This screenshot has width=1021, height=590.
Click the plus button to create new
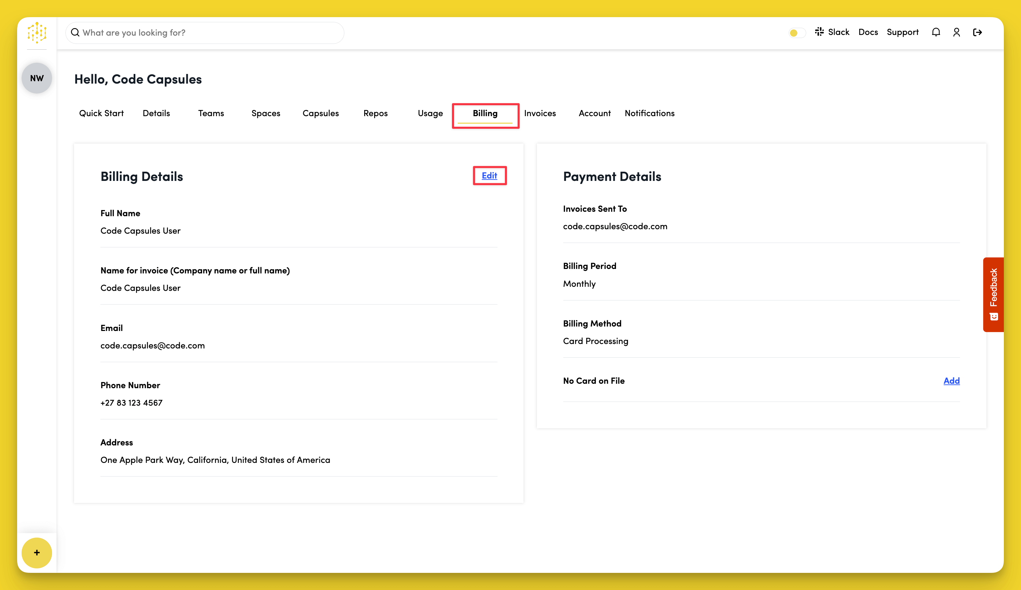coord(36,553)
